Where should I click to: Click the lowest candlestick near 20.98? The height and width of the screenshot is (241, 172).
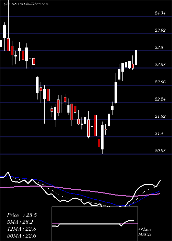pos(102,137)
